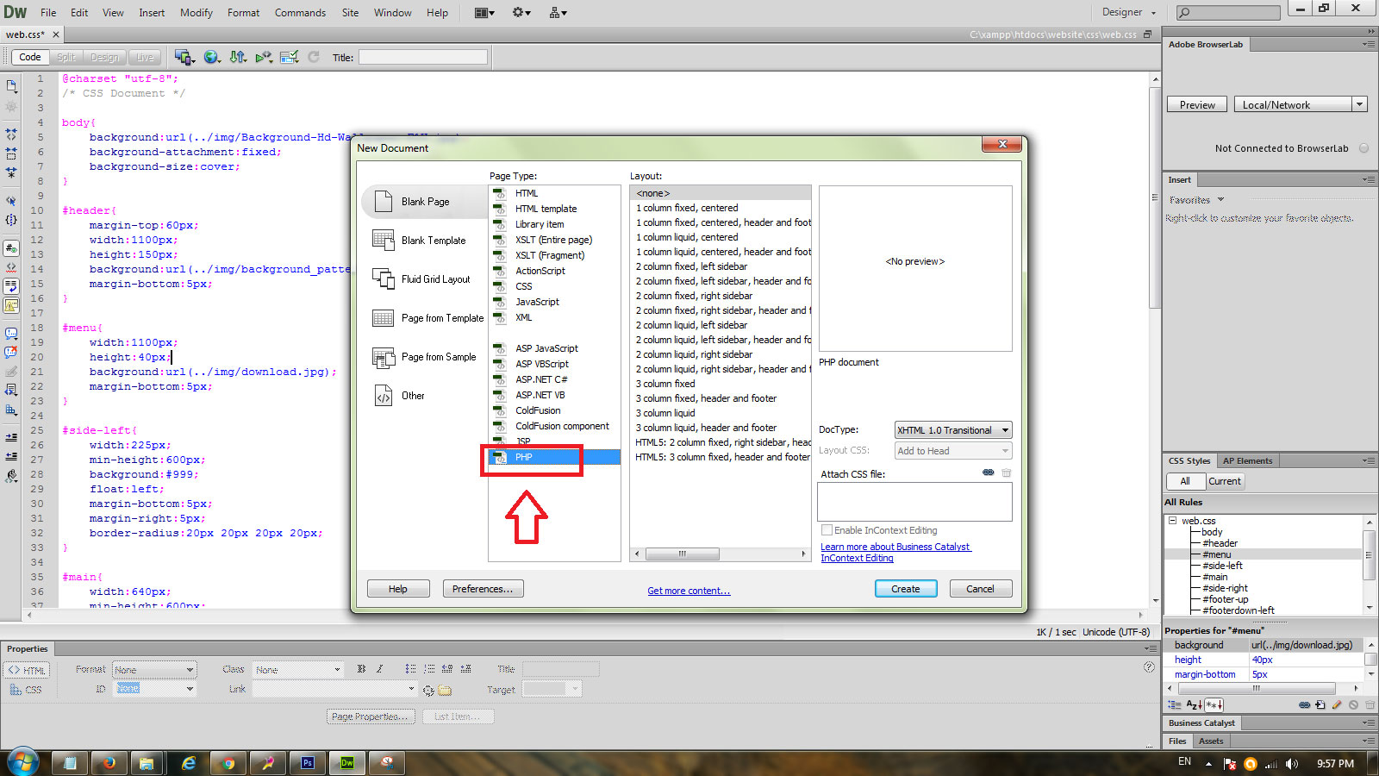Screen dimensions: 1379x776
Task: Open the Get more content... link
Action: [x=689, y=591]
